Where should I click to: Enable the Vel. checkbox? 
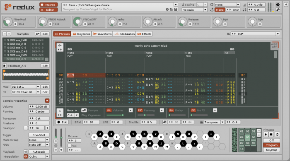70,146
